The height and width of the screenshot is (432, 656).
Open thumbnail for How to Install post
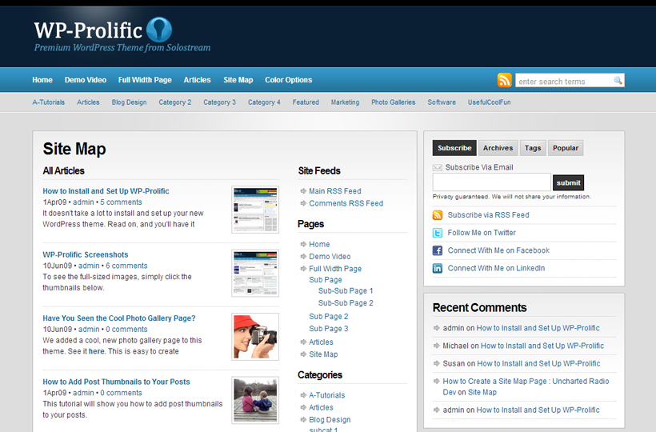[x=255, y=210]
